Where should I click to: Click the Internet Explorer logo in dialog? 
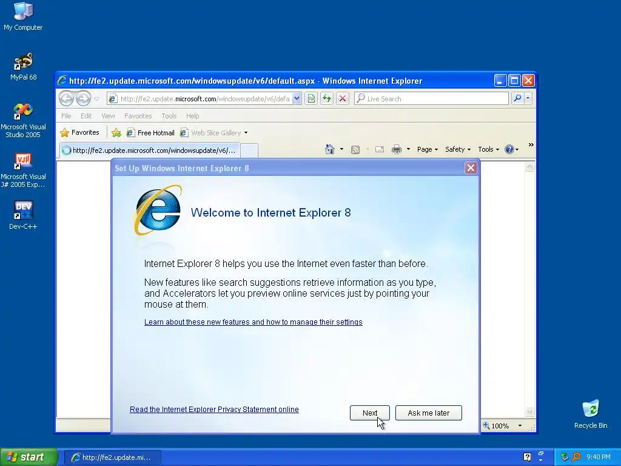(x=158, y=210)
